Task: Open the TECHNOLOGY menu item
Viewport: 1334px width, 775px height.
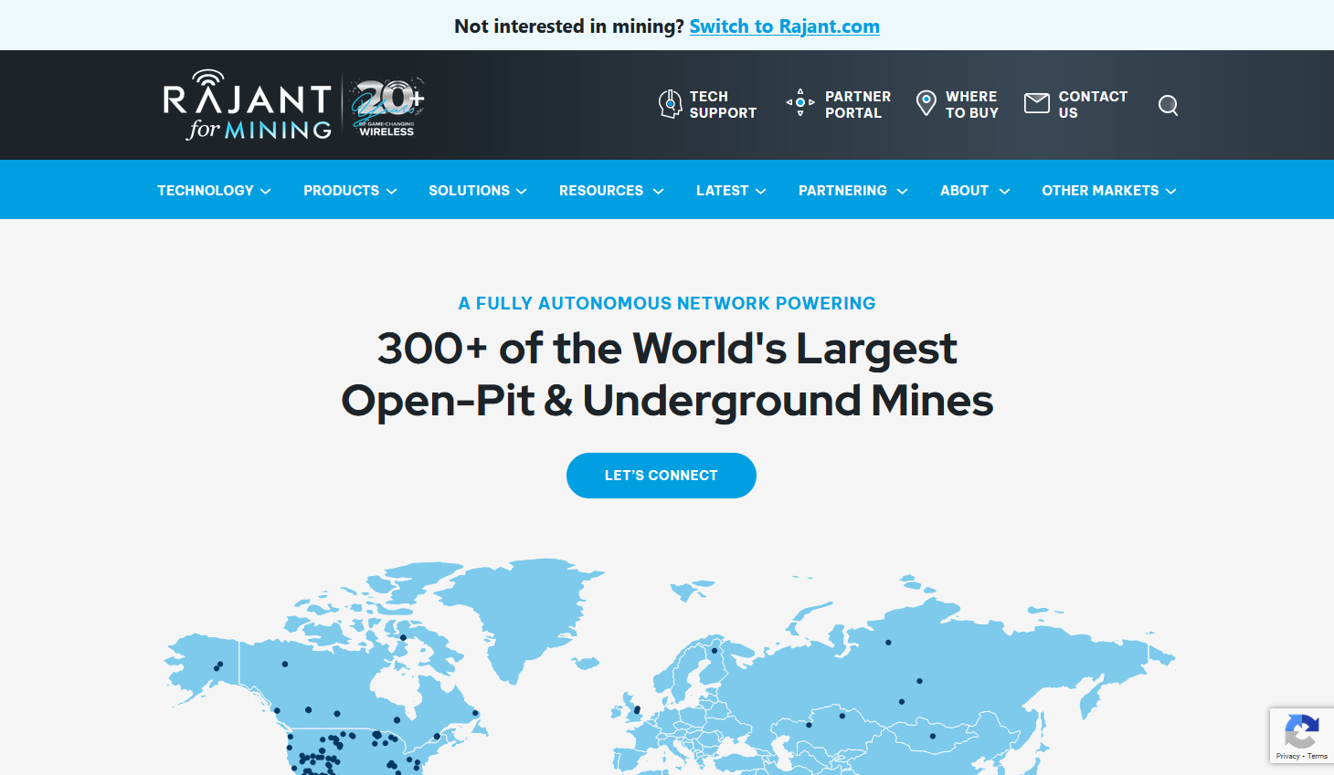Action: [x=206, y=190]
